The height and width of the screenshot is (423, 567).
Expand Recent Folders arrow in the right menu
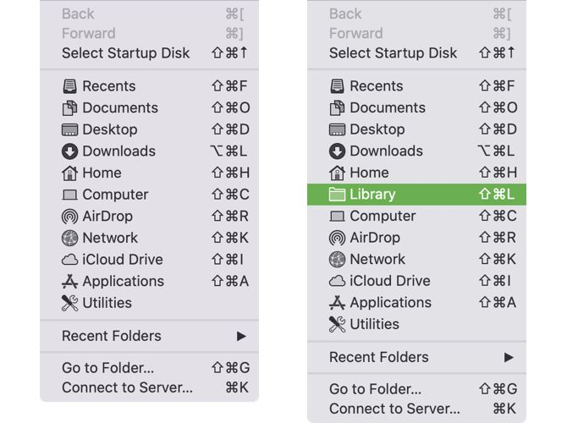pyautogui.click(x=509, y=357)
